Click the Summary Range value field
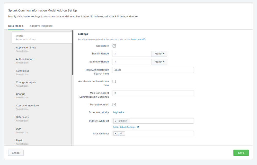 132,62
